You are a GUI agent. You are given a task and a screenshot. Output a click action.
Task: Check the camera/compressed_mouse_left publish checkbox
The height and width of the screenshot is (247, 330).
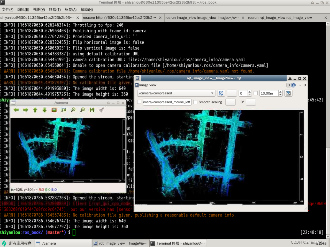(x=139, y=102)
